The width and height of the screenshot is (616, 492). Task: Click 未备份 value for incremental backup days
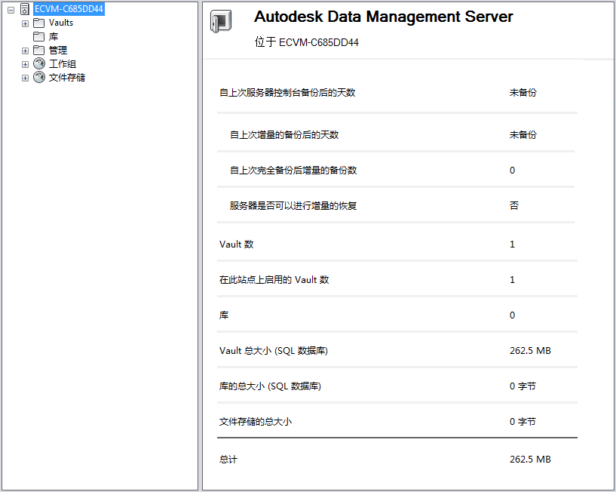pyautogui.click(x=523, y=135)
